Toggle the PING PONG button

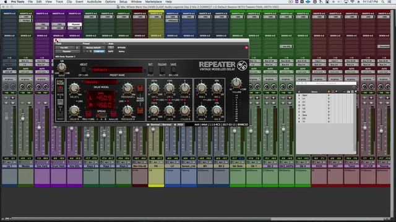click(88, 114)
